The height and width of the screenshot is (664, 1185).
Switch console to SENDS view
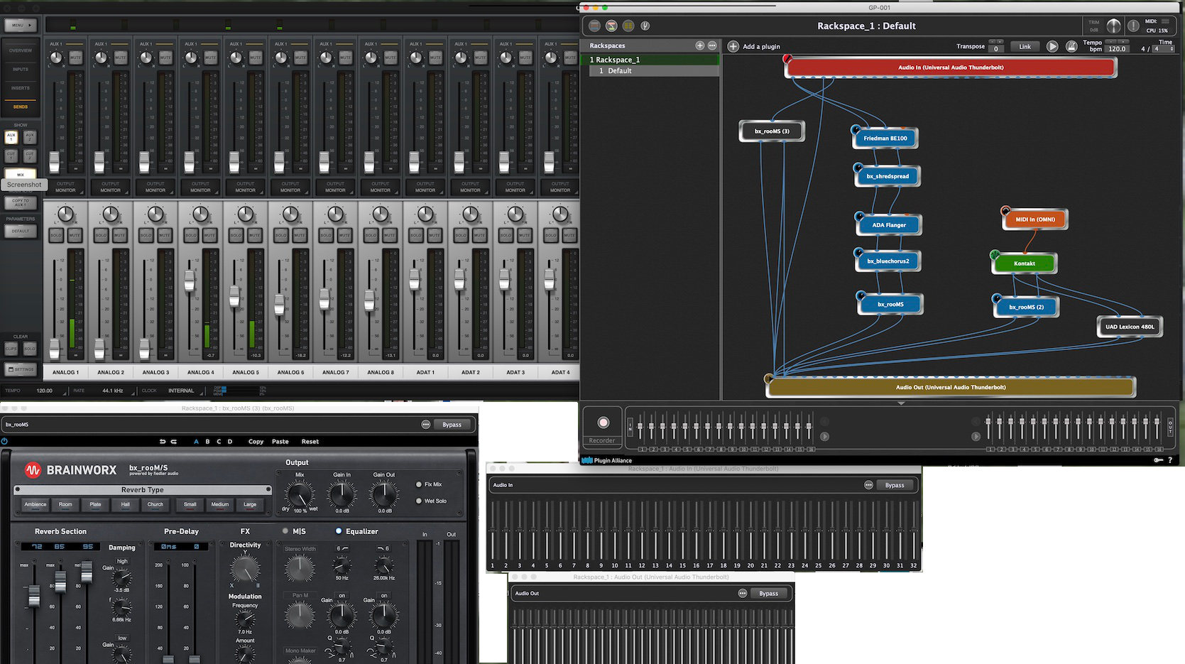pyautogui.click(x=21, y=107)
